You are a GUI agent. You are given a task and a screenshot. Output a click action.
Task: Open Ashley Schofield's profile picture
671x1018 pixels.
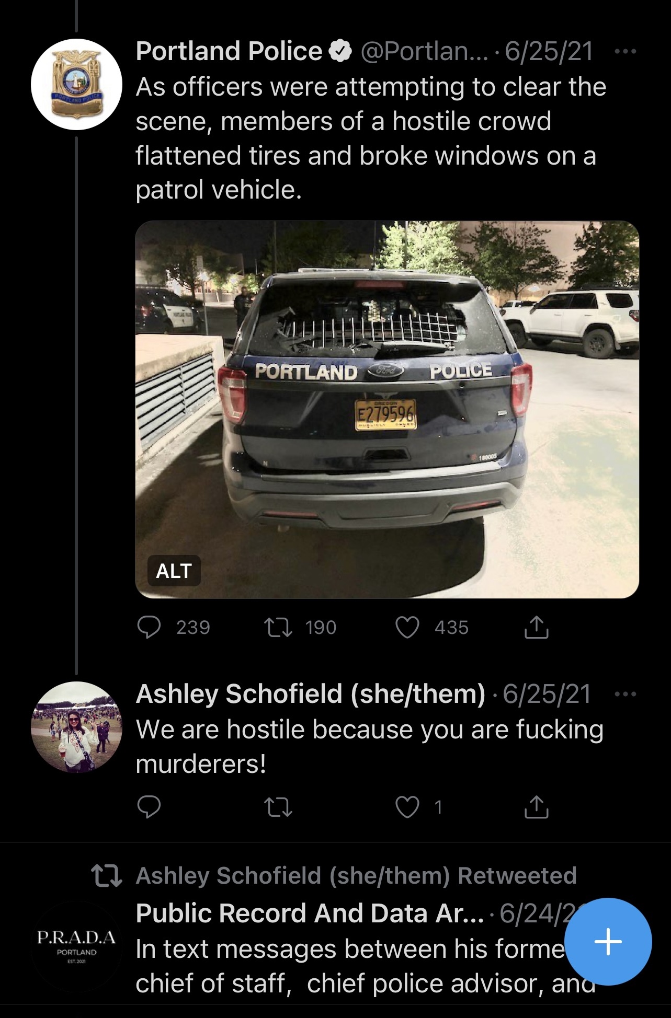pyautogui.click(x=77, y=726)
